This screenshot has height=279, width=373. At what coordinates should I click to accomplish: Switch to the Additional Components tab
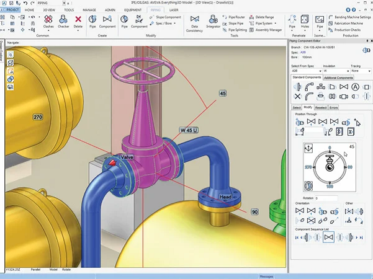[339, 77]
